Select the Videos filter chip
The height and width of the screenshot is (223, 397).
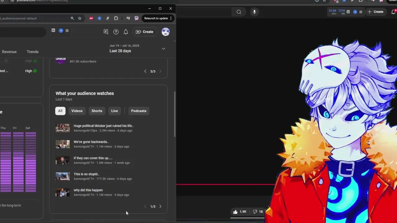(77, 111)
